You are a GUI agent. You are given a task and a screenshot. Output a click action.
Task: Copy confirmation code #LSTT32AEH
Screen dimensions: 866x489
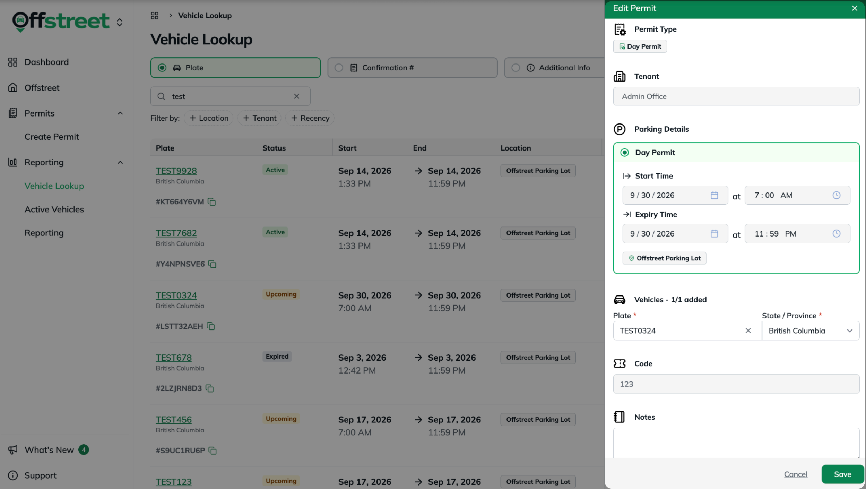pos(211,326)
